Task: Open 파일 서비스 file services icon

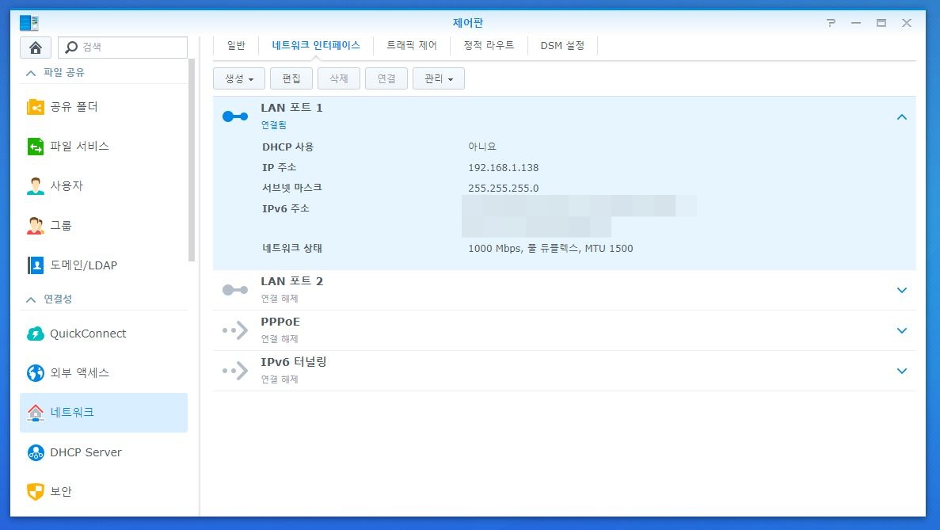Action: coord(36,147)
